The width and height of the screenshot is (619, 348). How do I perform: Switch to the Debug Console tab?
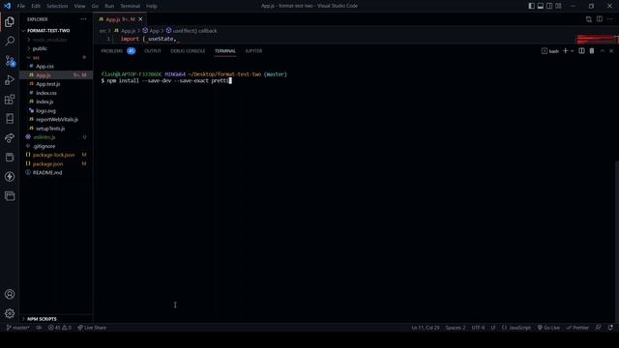pyautogui.click(x=188, y=51)
